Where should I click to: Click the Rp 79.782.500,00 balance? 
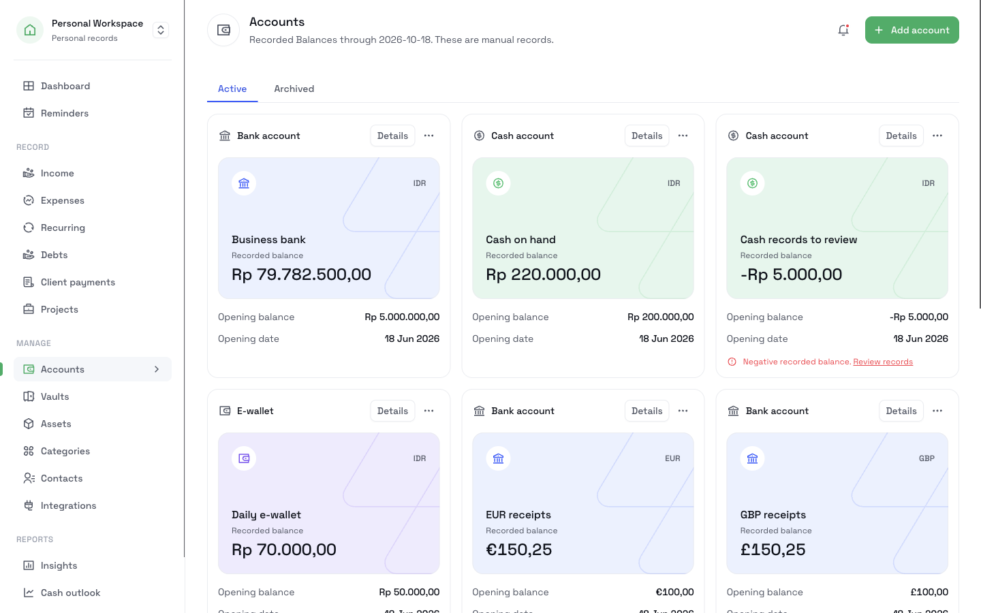301,274
